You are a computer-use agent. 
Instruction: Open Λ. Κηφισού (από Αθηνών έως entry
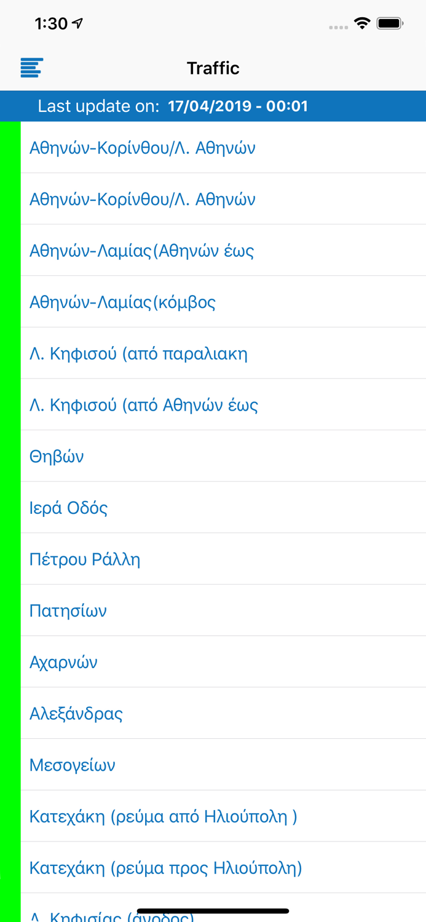[x=144, y=406]
